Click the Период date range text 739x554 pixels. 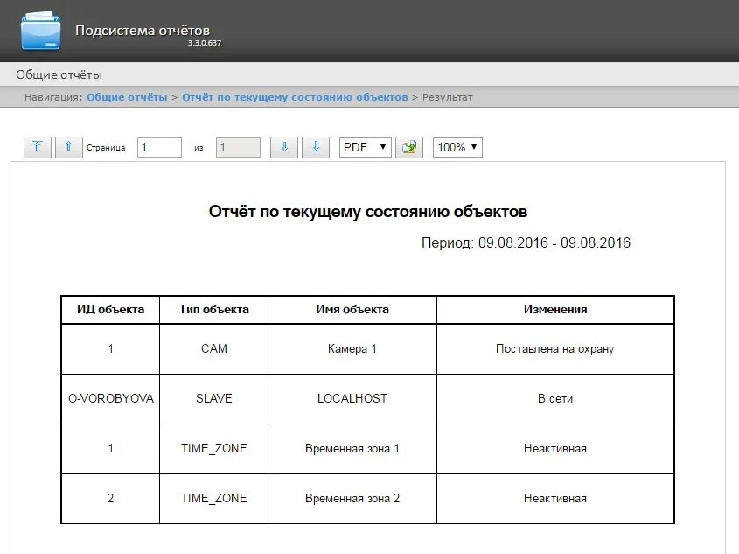click(x=526, y=242)
